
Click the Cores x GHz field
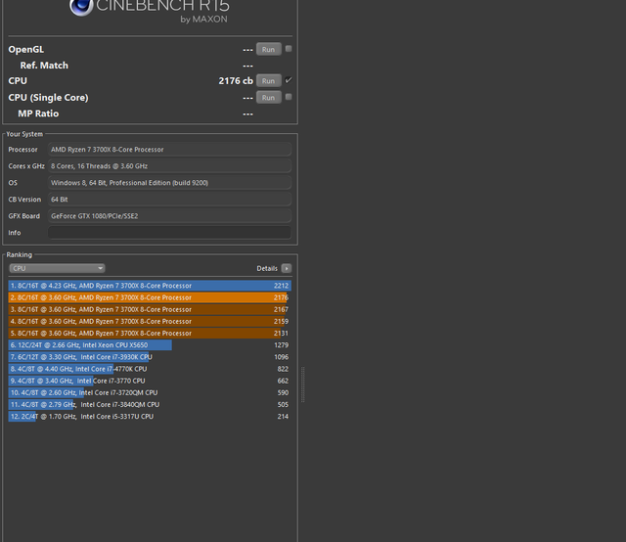coord(169,166)
